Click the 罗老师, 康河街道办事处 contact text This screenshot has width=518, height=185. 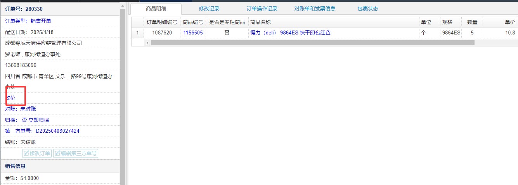[33, 54]
